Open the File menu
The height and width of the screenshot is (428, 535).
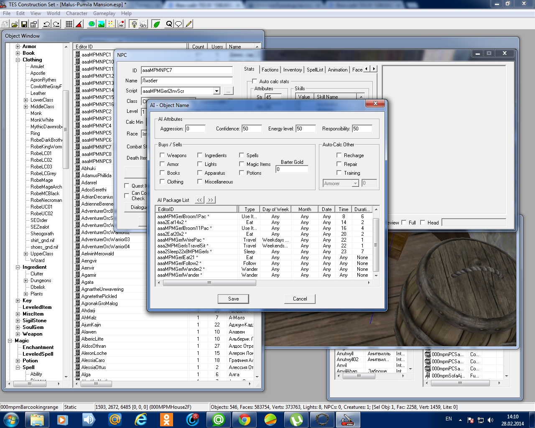[7, 13]
